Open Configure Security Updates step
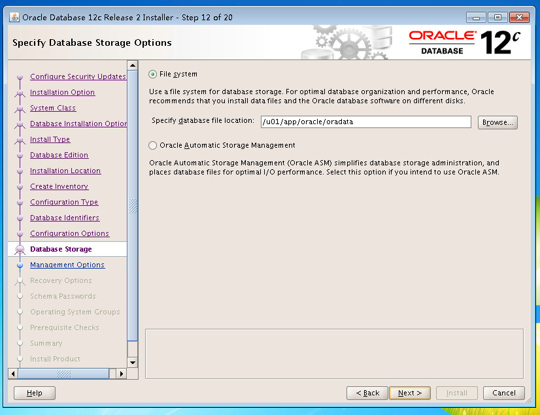This screenshot has height=415, width=540. coord(78,76)
